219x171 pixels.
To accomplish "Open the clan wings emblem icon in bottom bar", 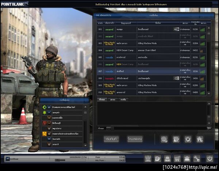I will [x=148, y=159].
